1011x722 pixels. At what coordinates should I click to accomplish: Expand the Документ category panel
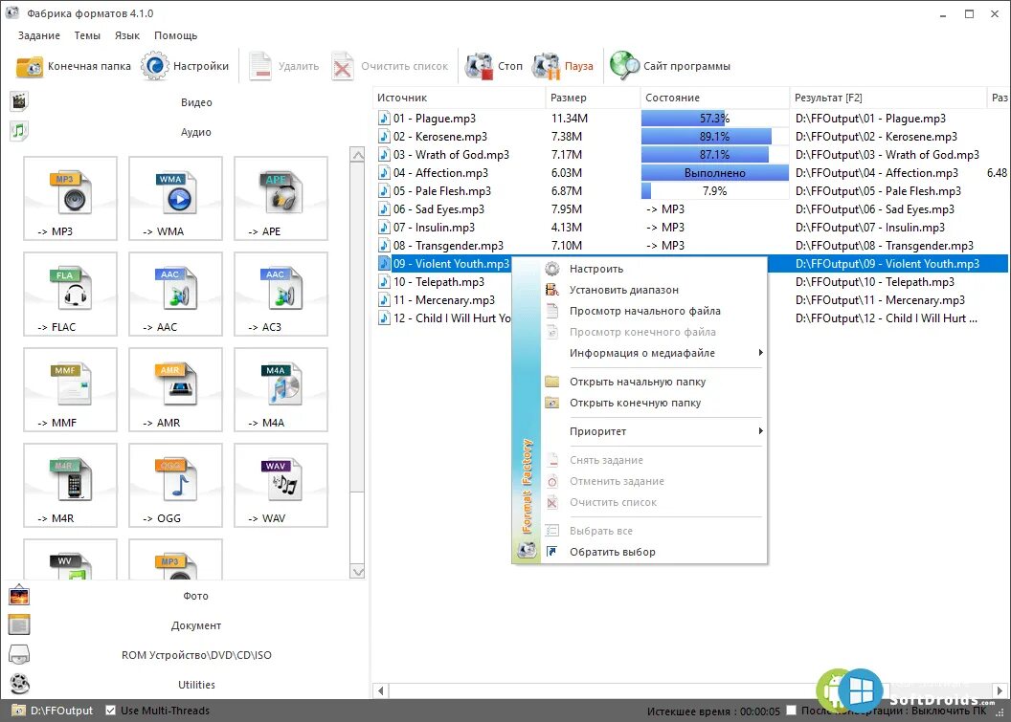click(x=196, y=625)
